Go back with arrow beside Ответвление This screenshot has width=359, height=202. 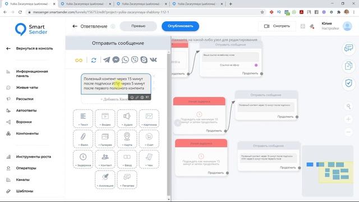pos(75,26)
